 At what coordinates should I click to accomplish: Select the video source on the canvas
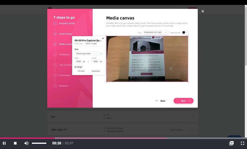click(147, 59)
